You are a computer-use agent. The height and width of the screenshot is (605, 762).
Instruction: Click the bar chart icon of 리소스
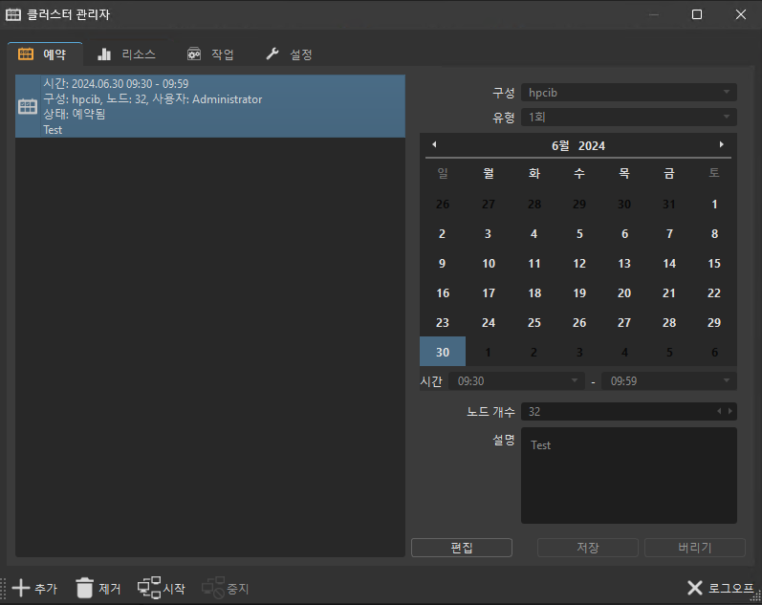104,54
